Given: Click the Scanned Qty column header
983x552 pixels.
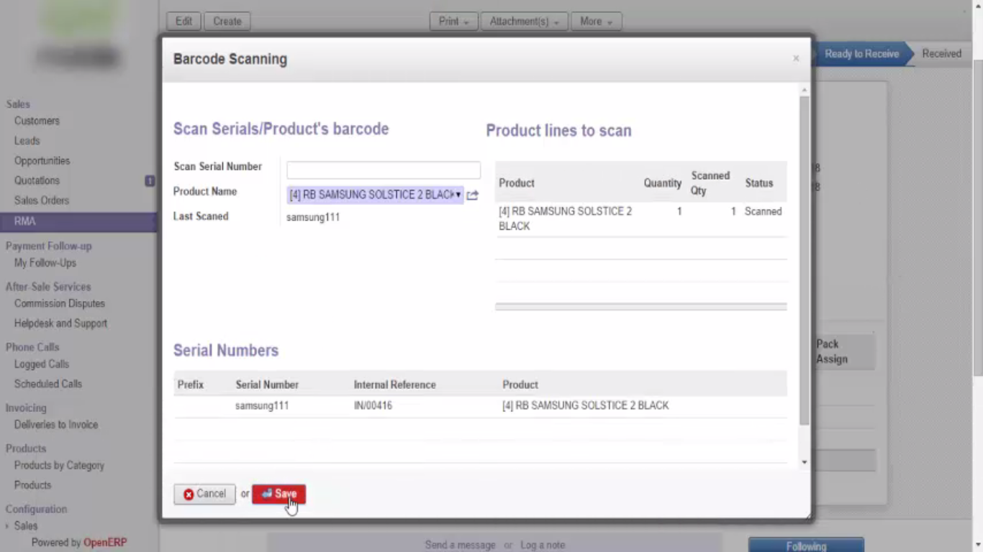Looking at the screenshot, I should coord(710,183).
